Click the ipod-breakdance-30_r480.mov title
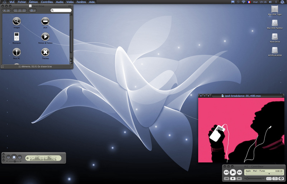Image resolution: width=287 pixels, height=184 pixels. pyautogui.click(x=243, y=96)
